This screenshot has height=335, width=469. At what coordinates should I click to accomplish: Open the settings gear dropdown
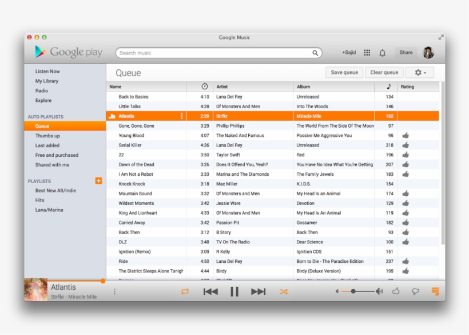coord(420,73)
